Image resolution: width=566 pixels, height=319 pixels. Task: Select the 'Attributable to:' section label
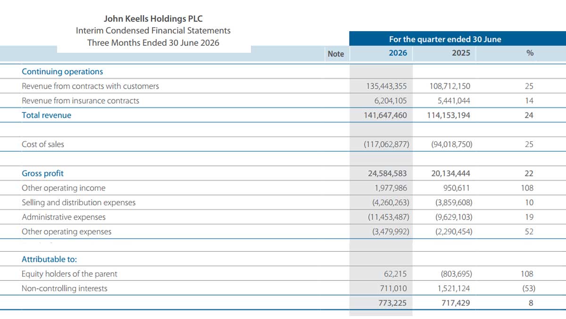tap(49, 259)
